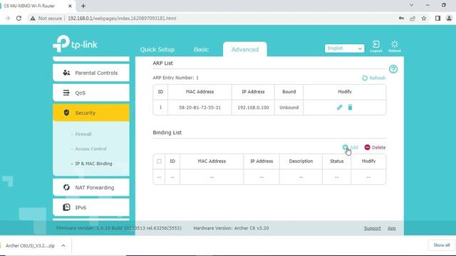Click the Not secure warning icon

[33, 18]
